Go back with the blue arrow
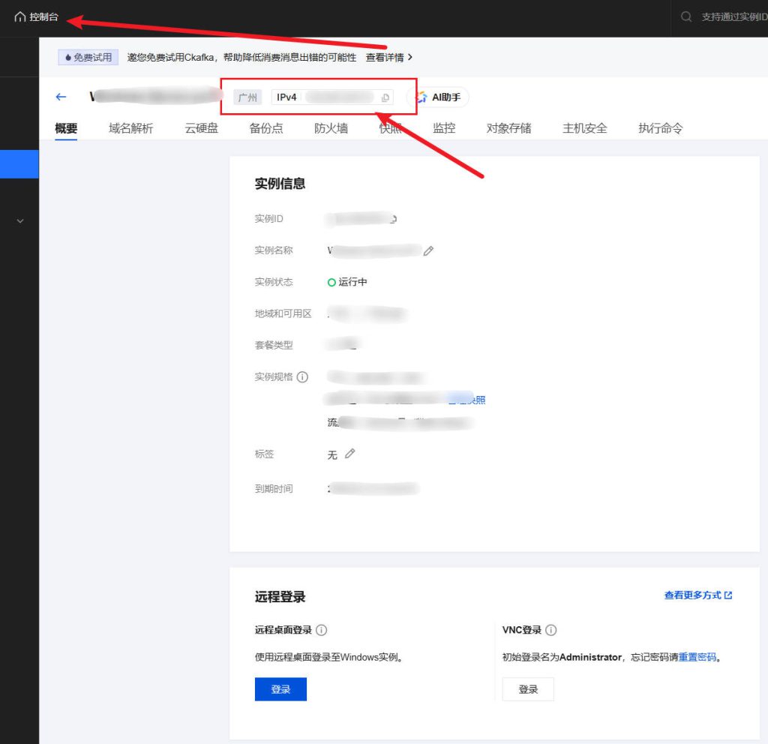The width and height of the screenshot is (768, 744). [61, 97]
